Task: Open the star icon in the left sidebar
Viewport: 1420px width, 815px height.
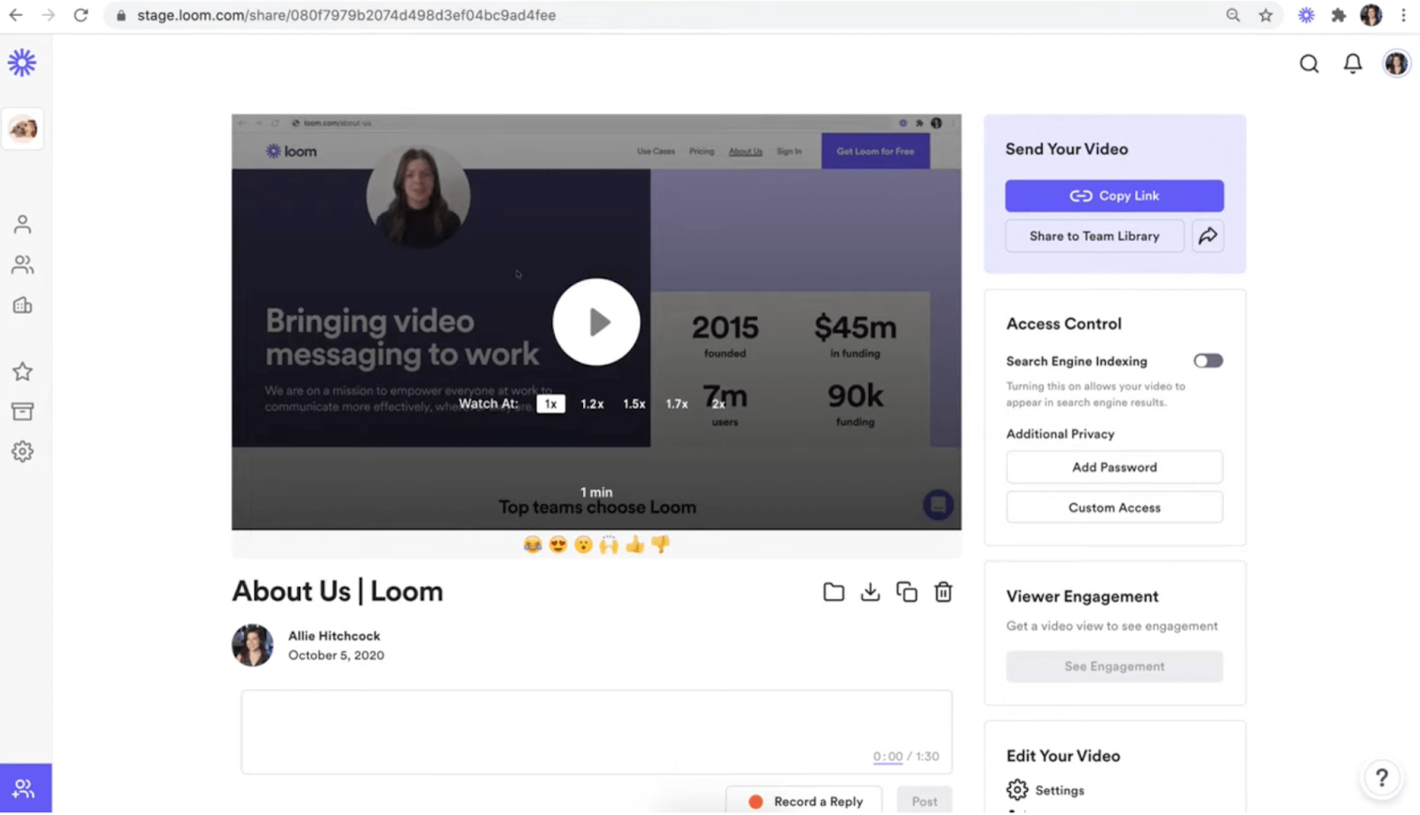Action: tap(22, 372)
